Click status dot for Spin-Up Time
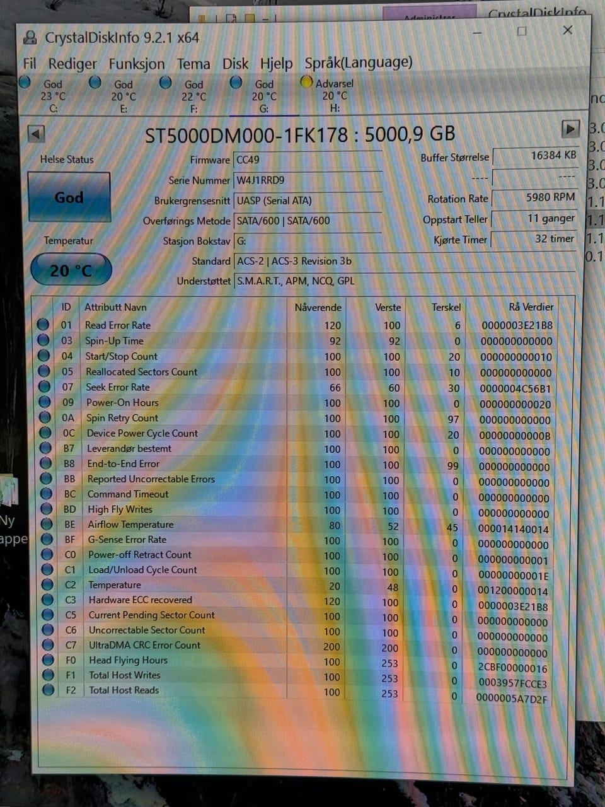The image size is (605, 807). coord(43,340)
